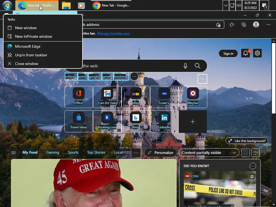Open the Collections icon
This screenshot has height=207, width=276.
pos(244,25)
